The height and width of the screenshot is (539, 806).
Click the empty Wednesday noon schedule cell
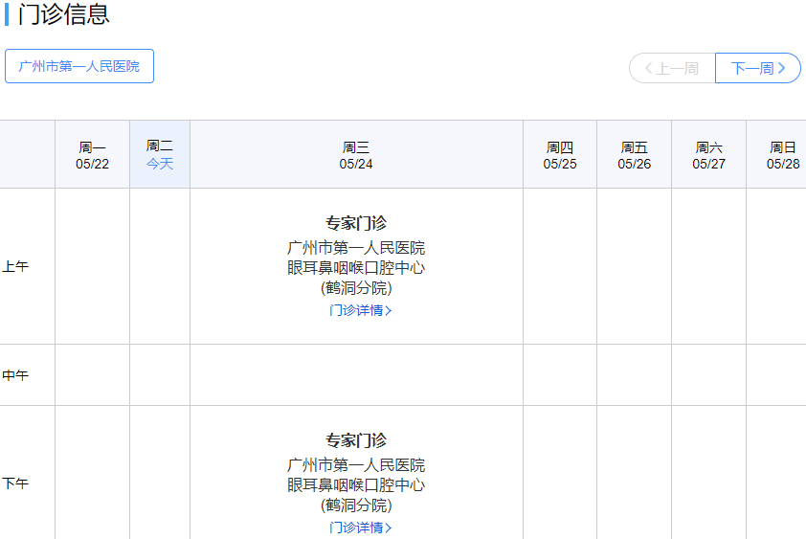tap(356, 375)
